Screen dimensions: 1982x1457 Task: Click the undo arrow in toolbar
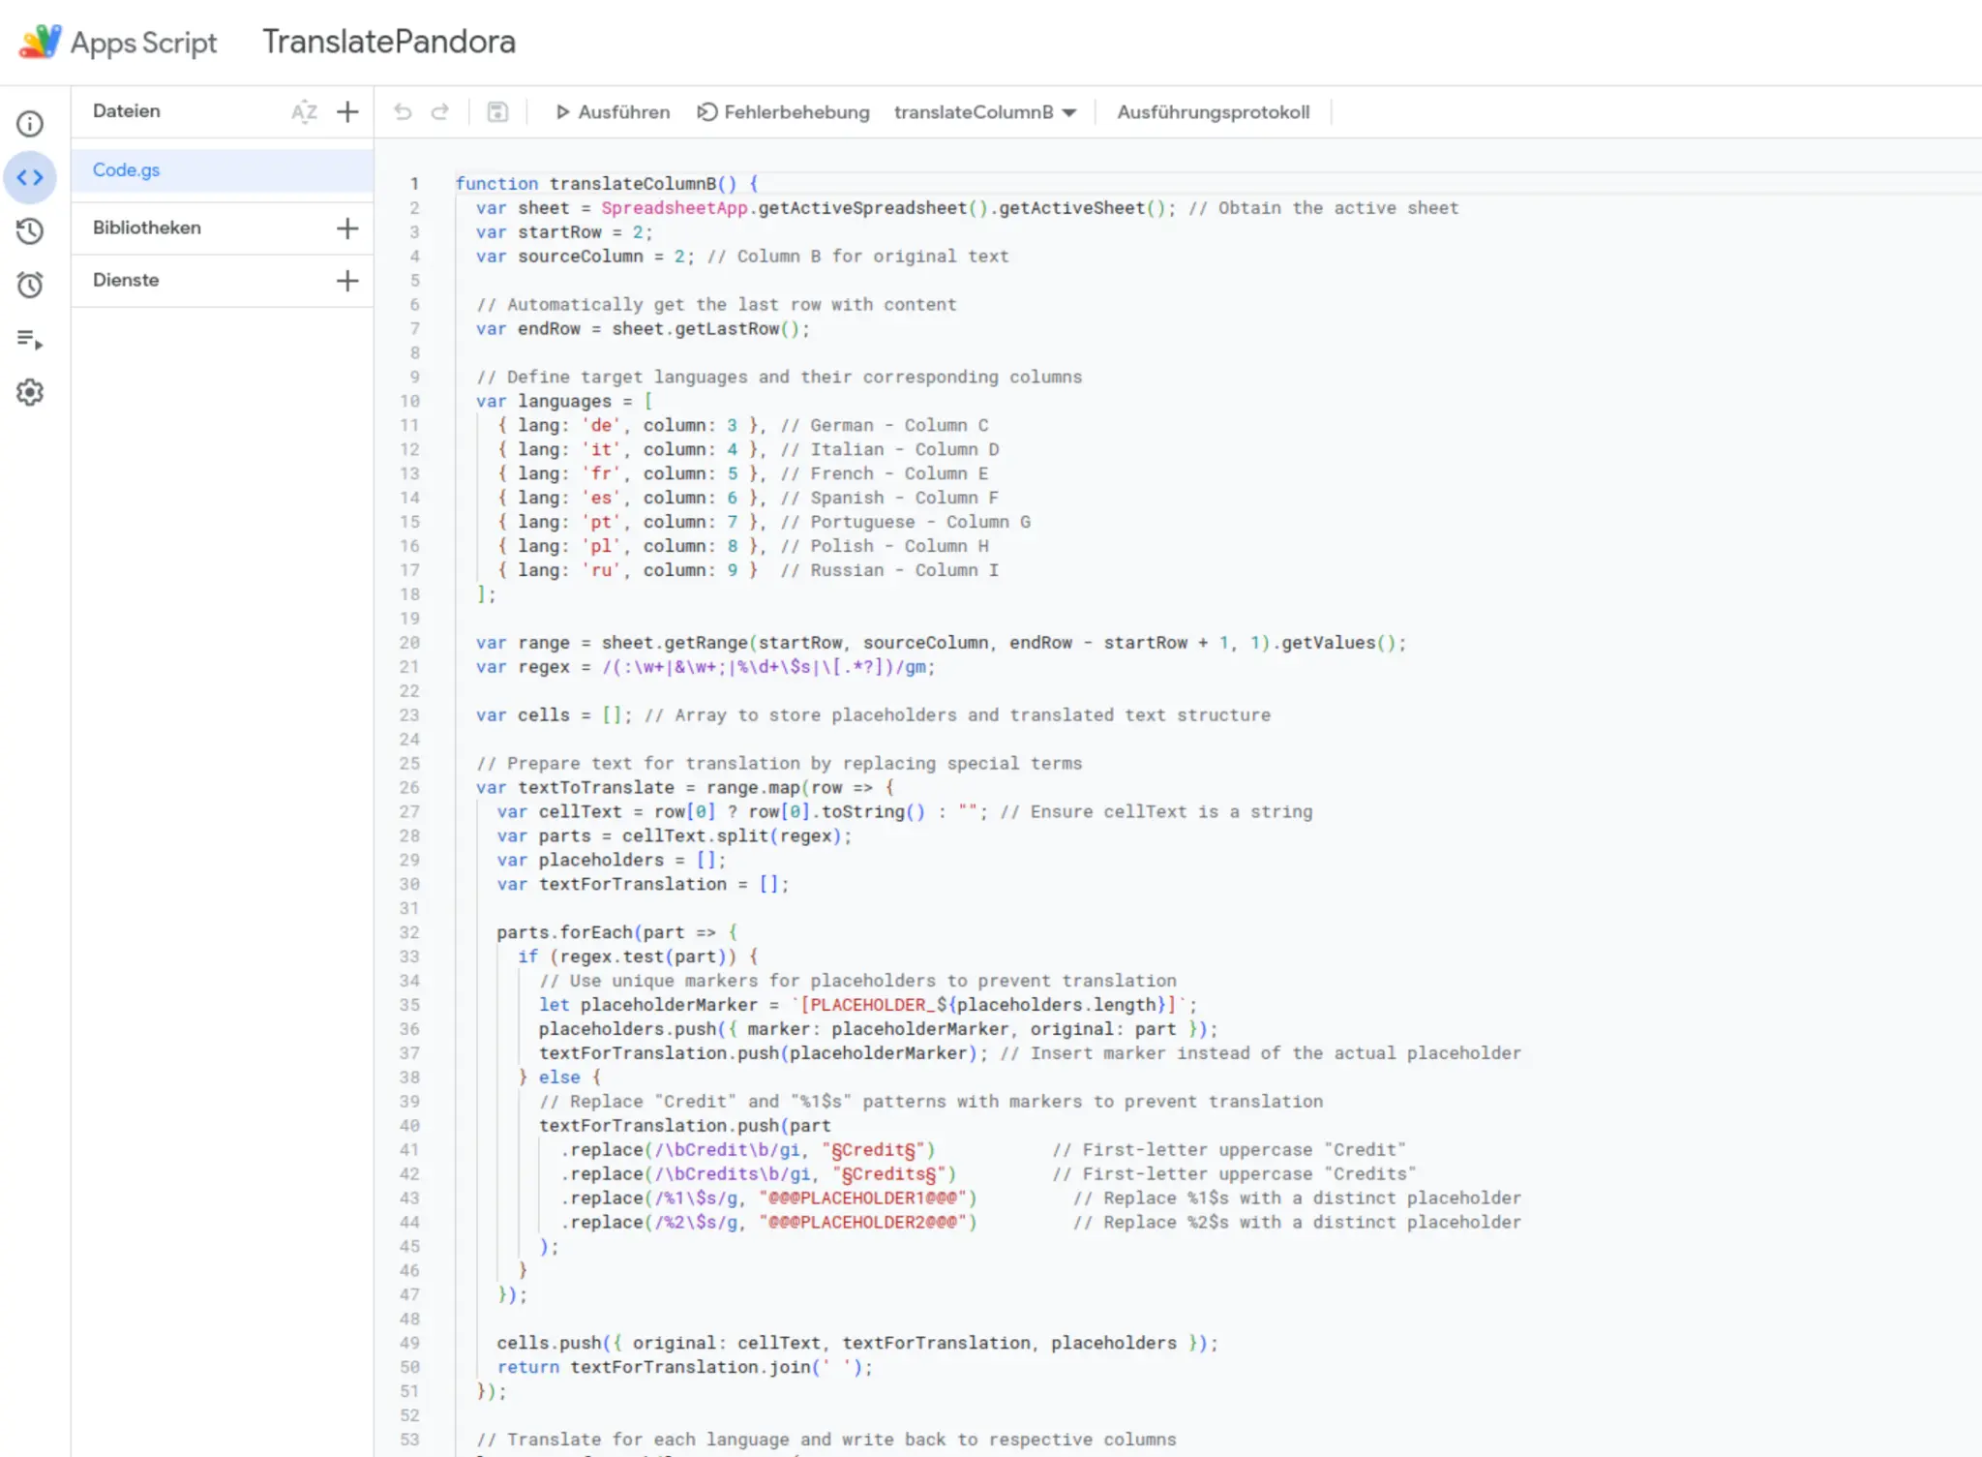[403, 111]
